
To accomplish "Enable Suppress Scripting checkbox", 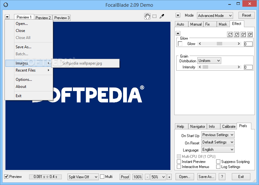I will 218,161.
